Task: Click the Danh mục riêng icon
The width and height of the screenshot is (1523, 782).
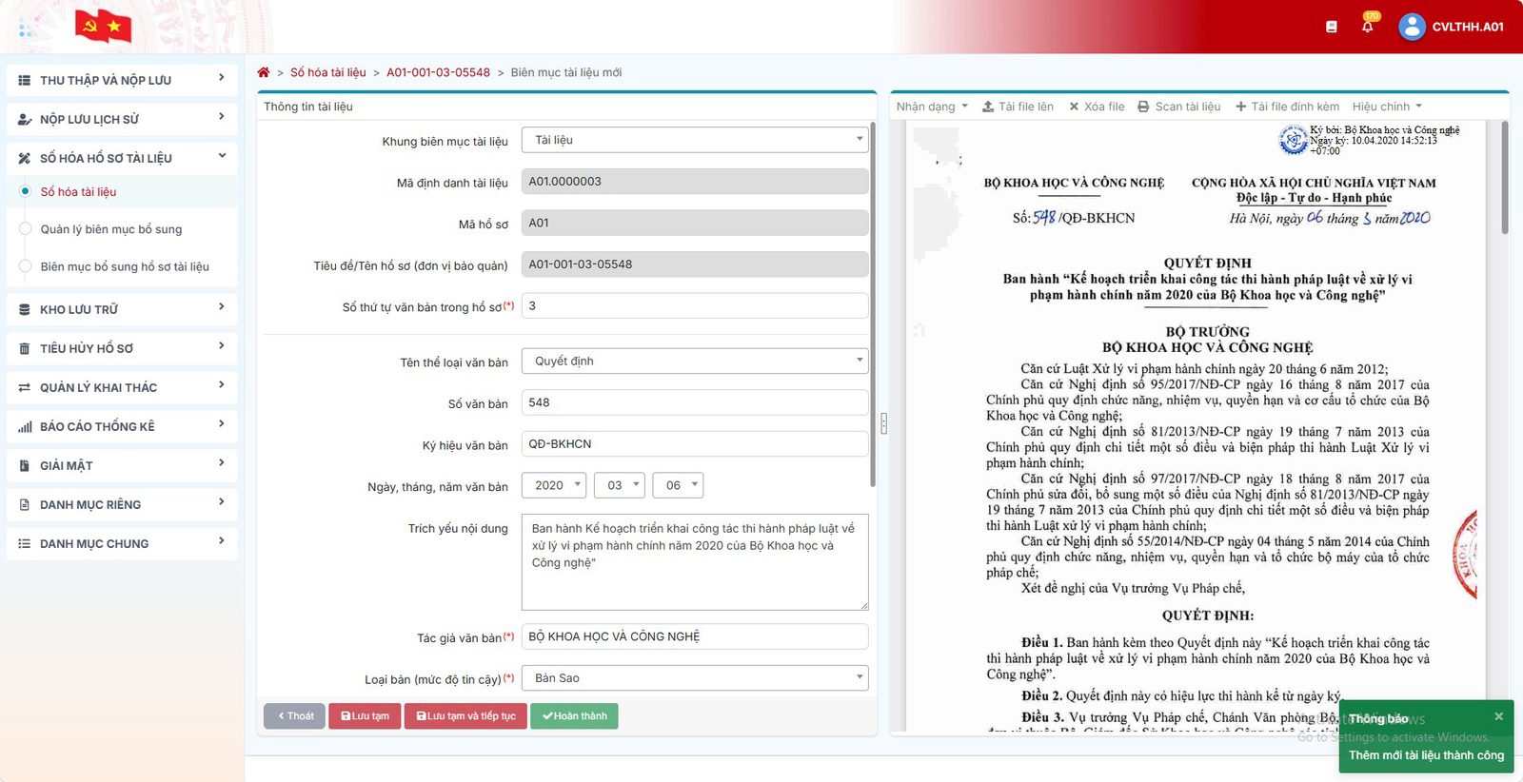Action: (x=25, y=505)
